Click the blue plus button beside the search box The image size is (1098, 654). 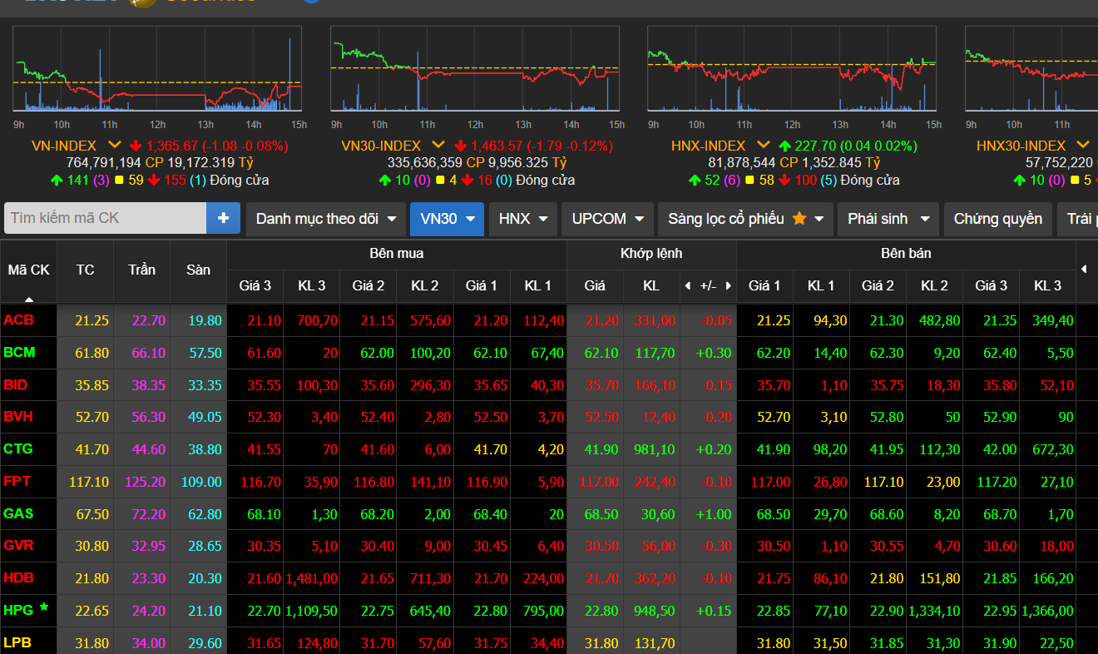point(223,218)
